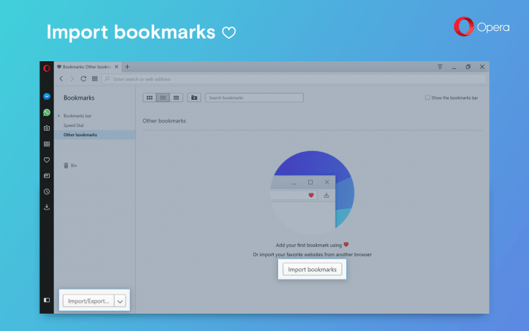
Task: Select Speed Dial in bookmarks tree
Action: click(73, 125)
